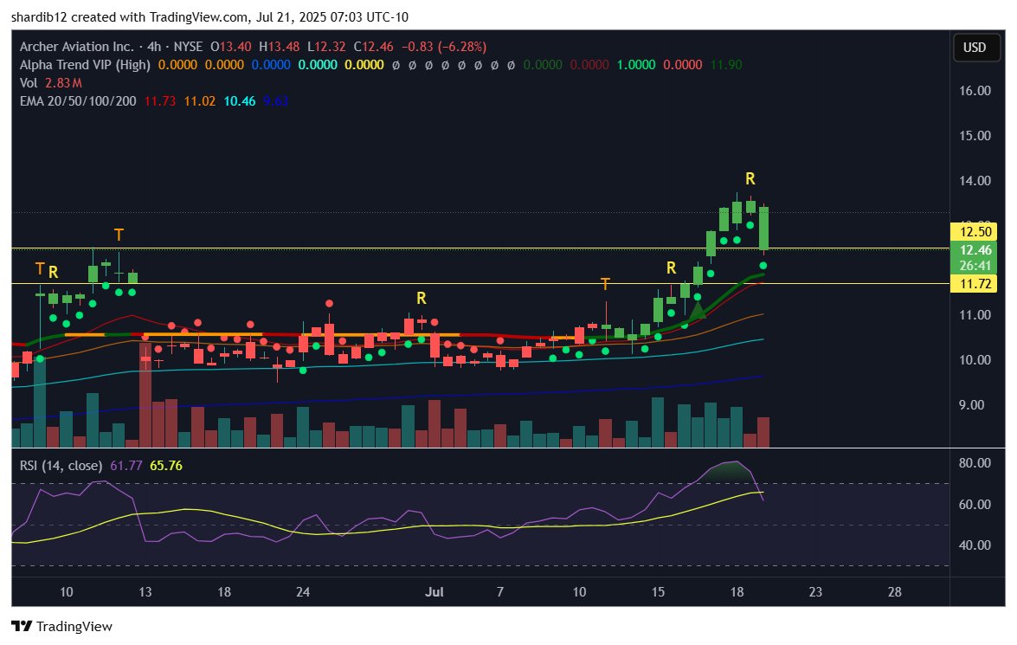Click the 23 date on time axis

click(x=815, y=592)
